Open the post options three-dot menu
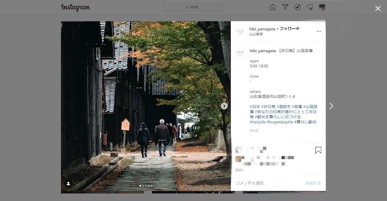 coord(319,31)
